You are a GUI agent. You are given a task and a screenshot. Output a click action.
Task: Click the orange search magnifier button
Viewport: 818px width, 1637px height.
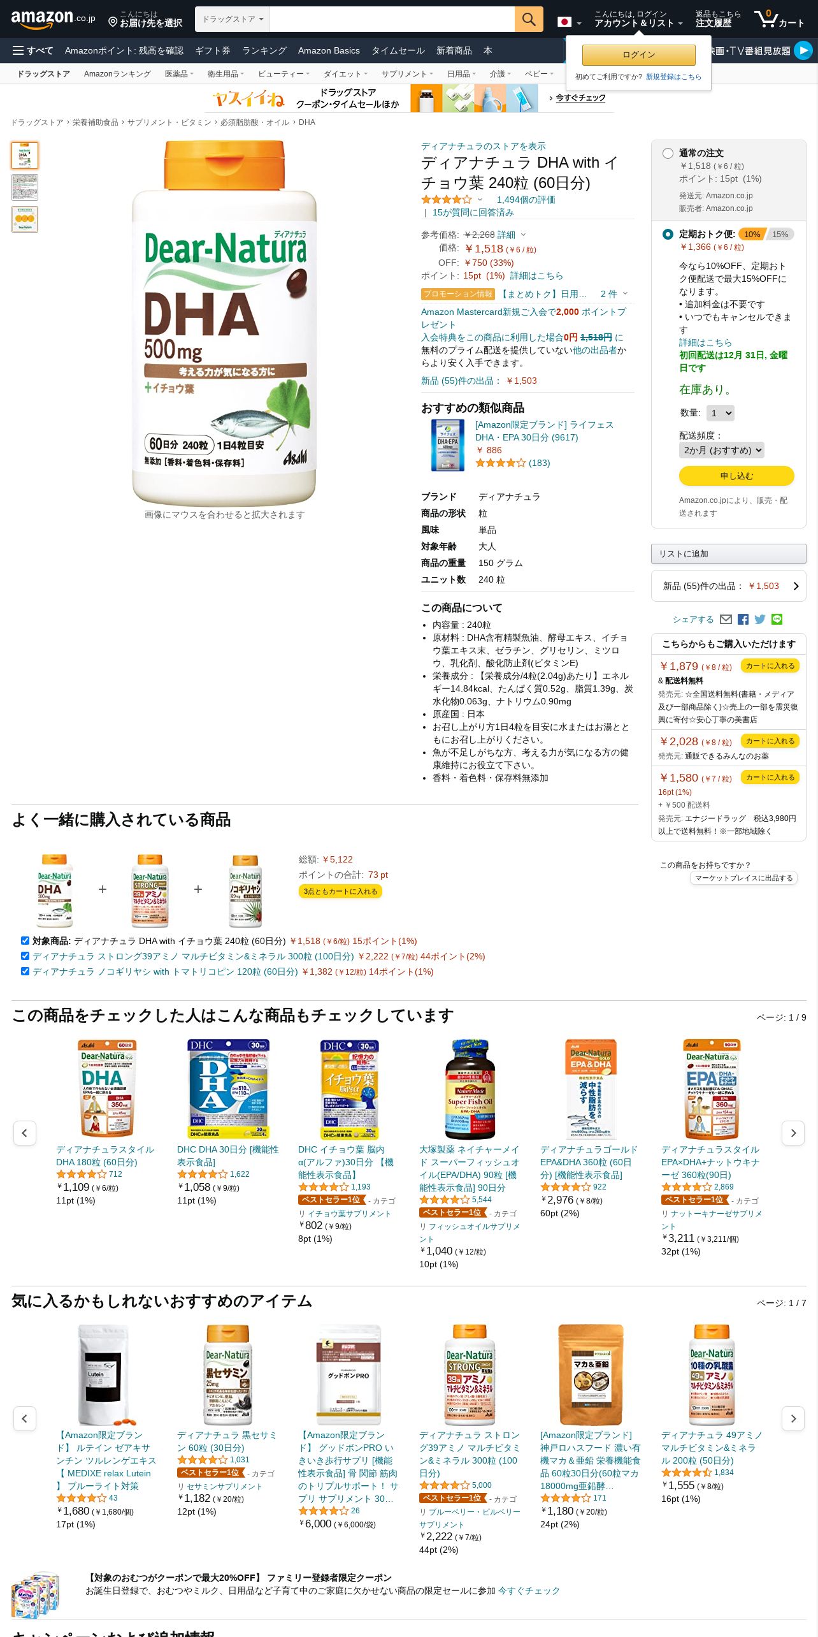pyautogui.click(x=529, y=19)
